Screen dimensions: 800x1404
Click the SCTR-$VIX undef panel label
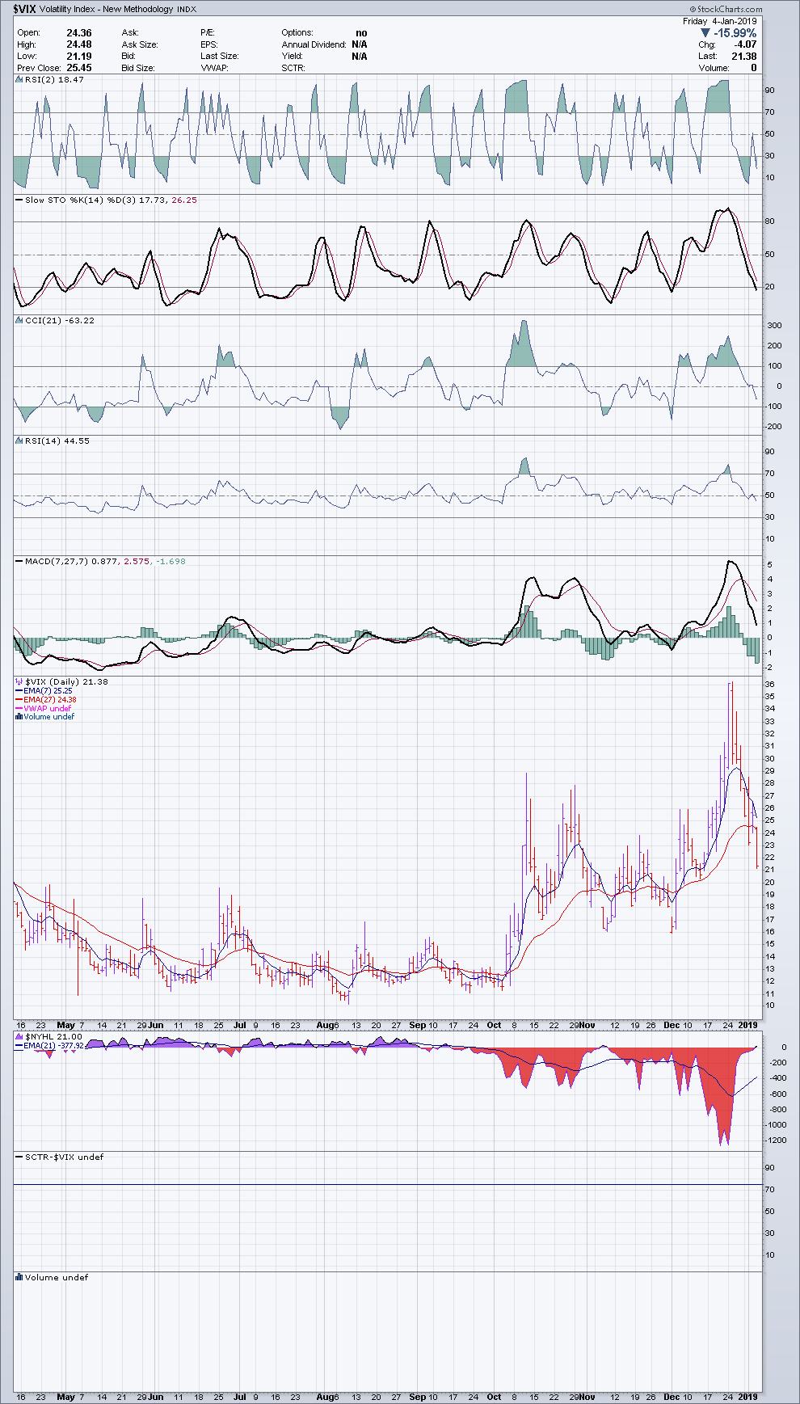(x=63, y=1157)
